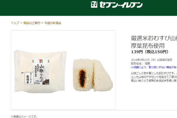
Task: Click the price 139円（税込150円）
Action: coord(150,52)
